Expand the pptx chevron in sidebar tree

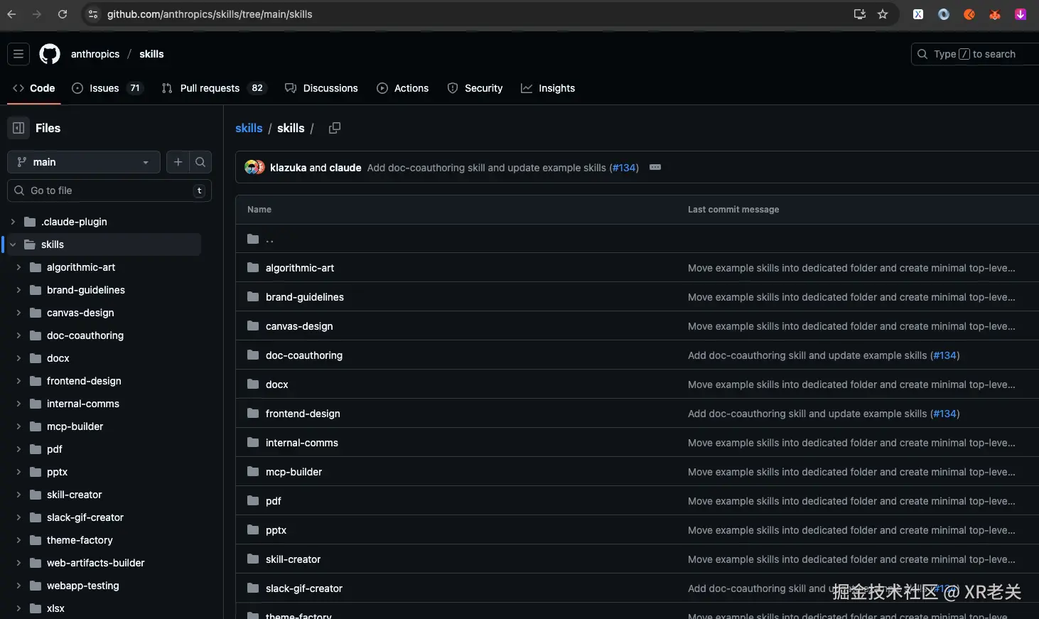point(18,472)
